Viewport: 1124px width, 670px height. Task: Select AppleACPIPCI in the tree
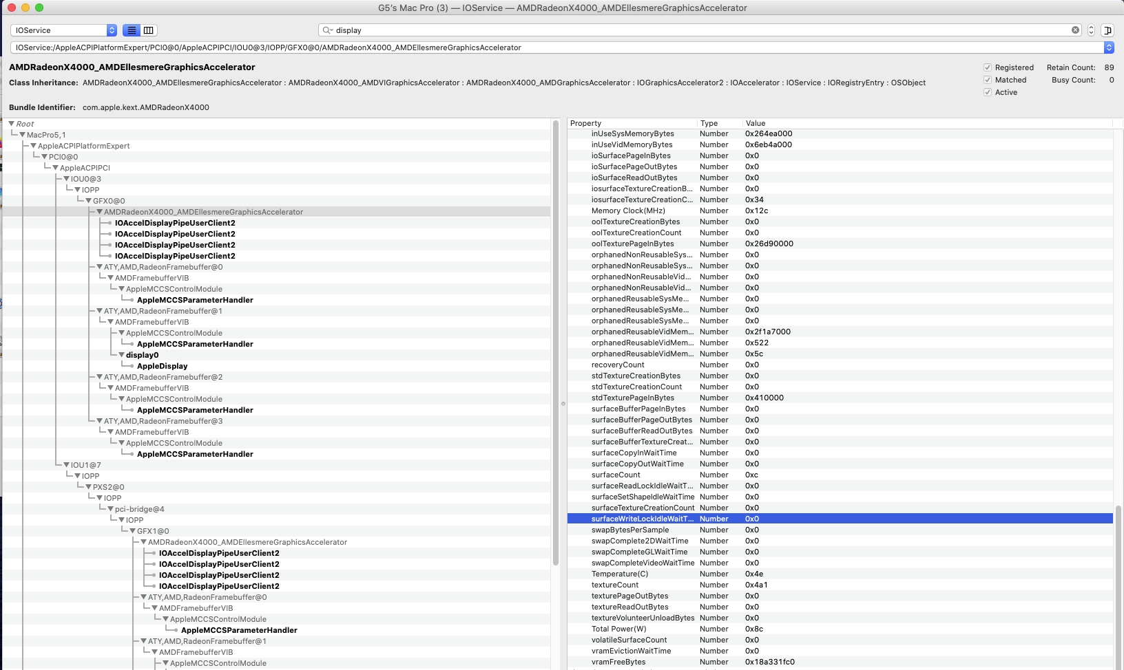click(85, 168)
